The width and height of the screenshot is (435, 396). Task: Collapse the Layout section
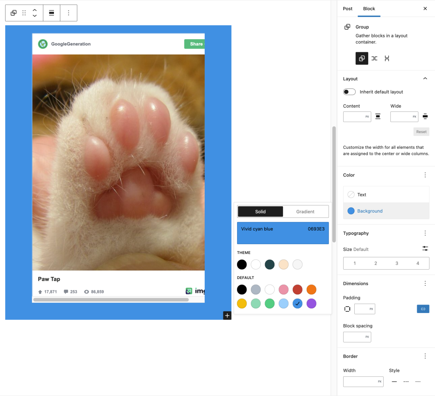click(425, 78)
